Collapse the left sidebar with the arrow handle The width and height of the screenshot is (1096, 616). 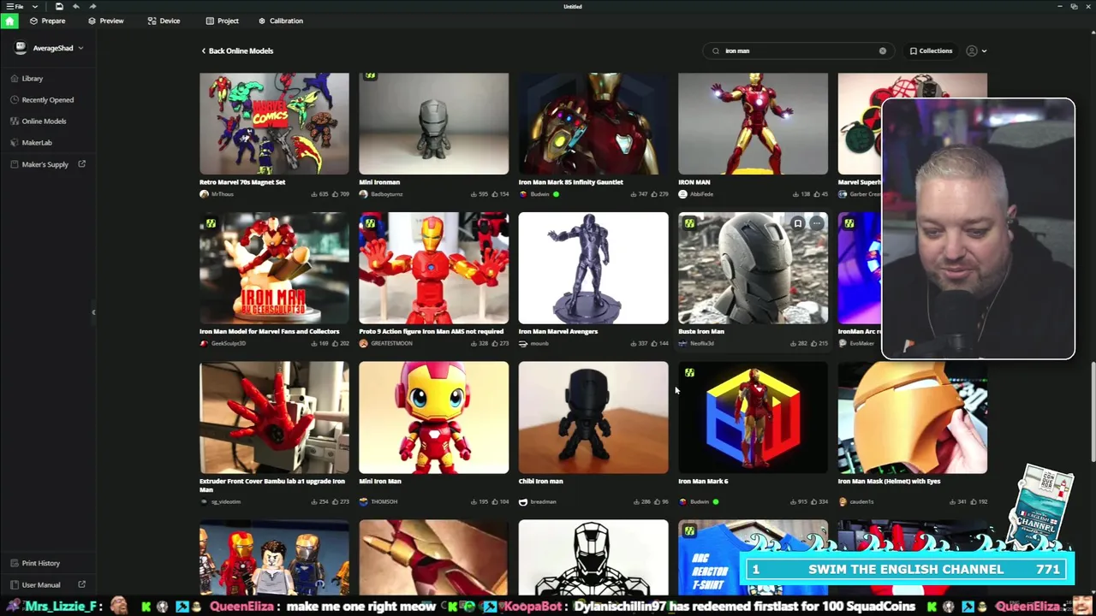[94, 312]
